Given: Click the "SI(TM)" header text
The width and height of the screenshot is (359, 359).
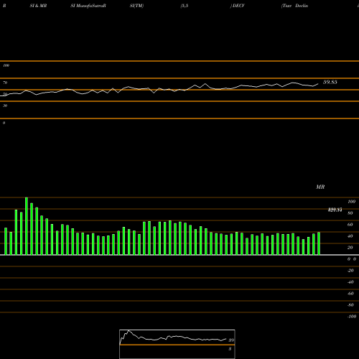Looking at the screenshot, I should coord(136,6).
